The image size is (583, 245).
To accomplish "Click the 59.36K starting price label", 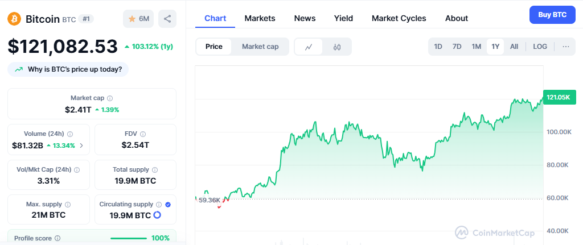I will pyautogui.click(x=210, y=201).
